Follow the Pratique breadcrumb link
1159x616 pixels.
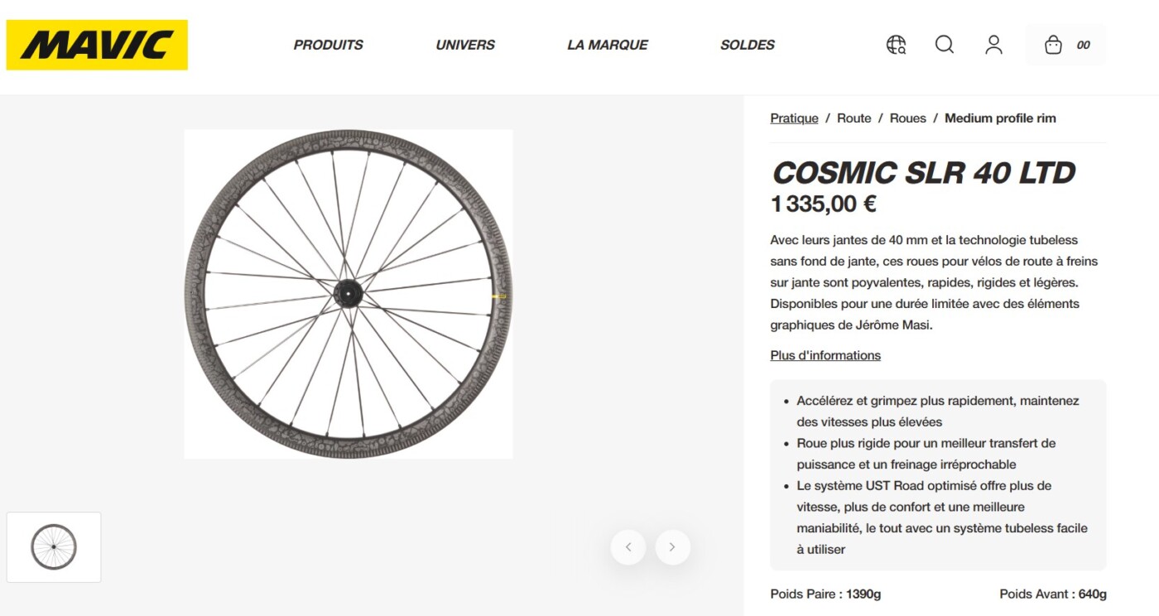pyautogui.click(x=794, y=118)
